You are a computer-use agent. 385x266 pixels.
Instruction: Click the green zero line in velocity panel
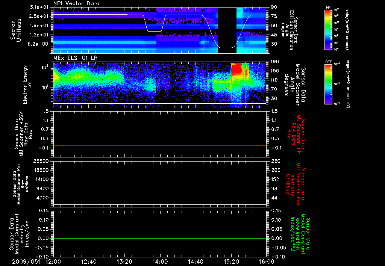(160, 238)
